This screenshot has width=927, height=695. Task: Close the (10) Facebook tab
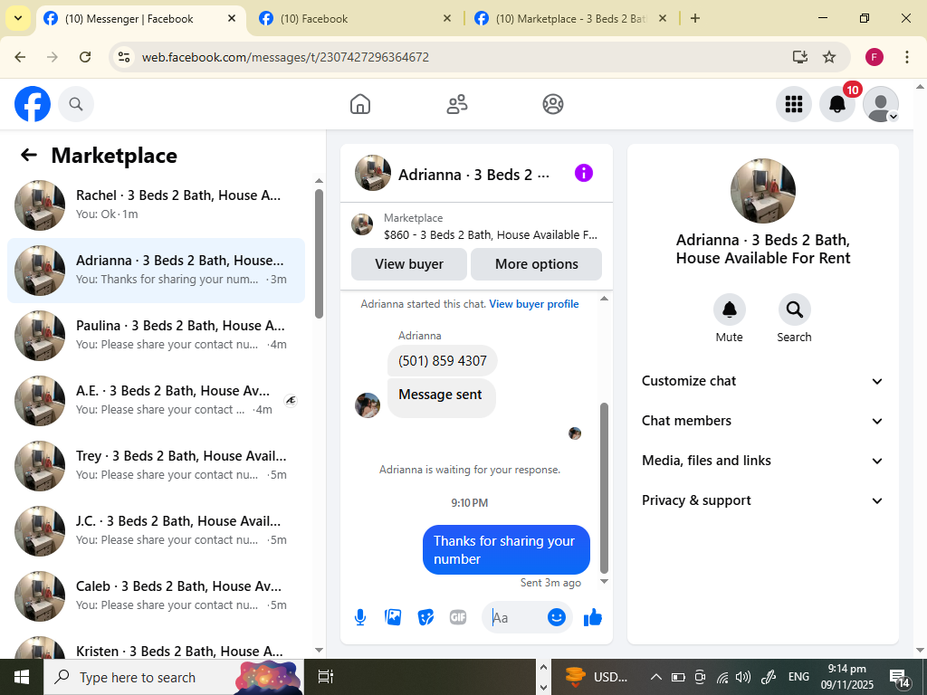447,18
